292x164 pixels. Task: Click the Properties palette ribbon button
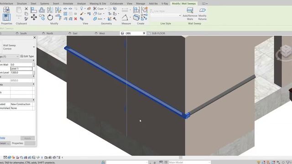pos(6,17)
